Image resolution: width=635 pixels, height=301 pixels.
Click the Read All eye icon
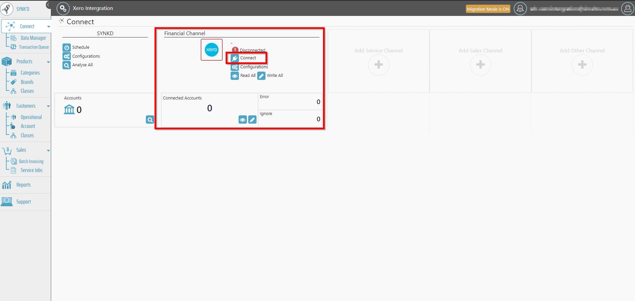(x=235, y=76)
